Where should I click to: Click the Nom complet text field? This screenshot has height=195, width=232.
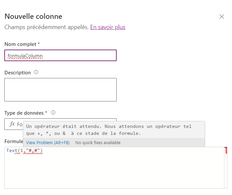tap(60, 56)
